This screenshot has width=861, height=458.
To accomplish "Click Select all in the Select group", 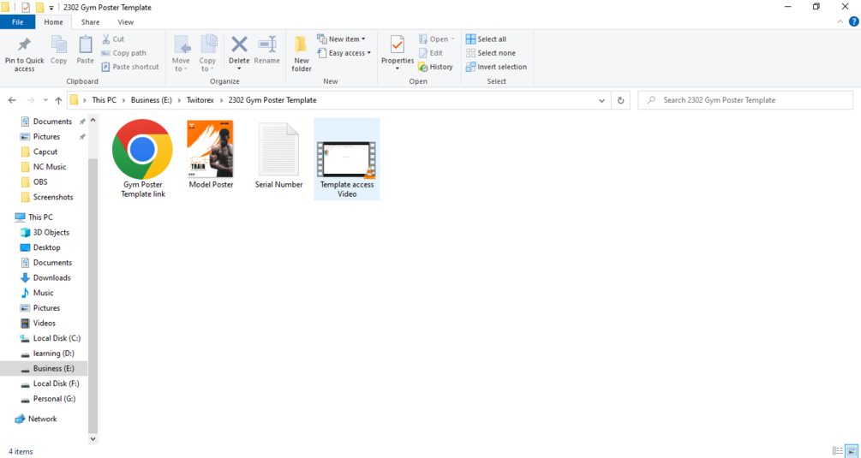I will click(486, 39).
